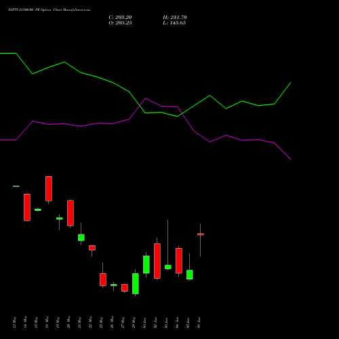The image size is (339, 339).
Task: Click the low value L: 145.65
Action: (174, 23)
